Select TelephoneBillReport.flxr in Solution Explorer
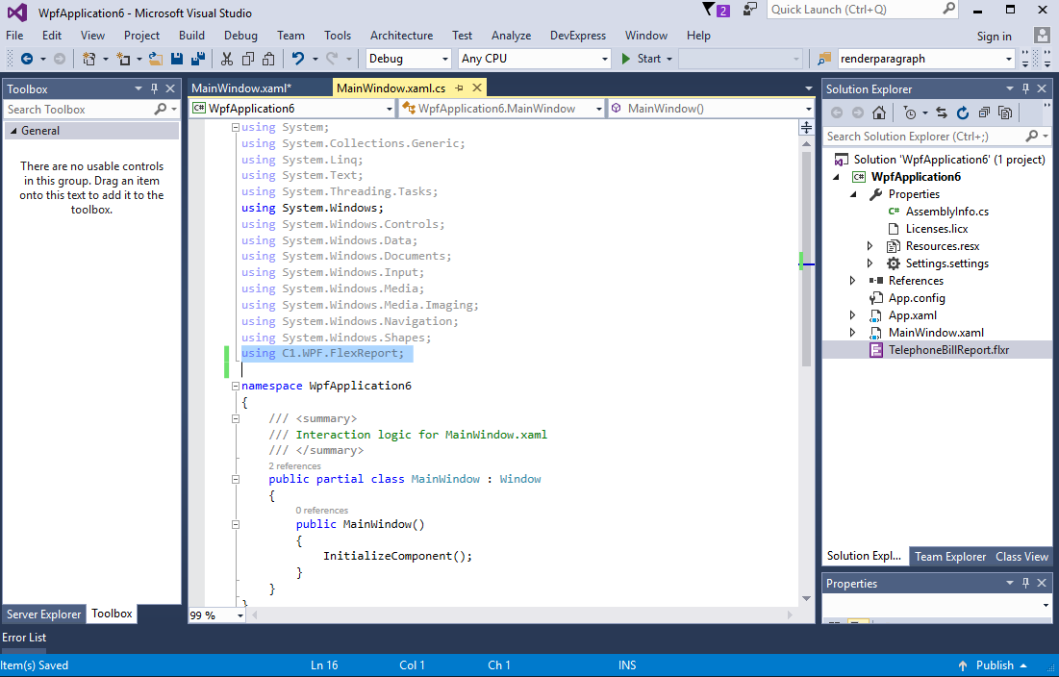 (x=948, y=350)
